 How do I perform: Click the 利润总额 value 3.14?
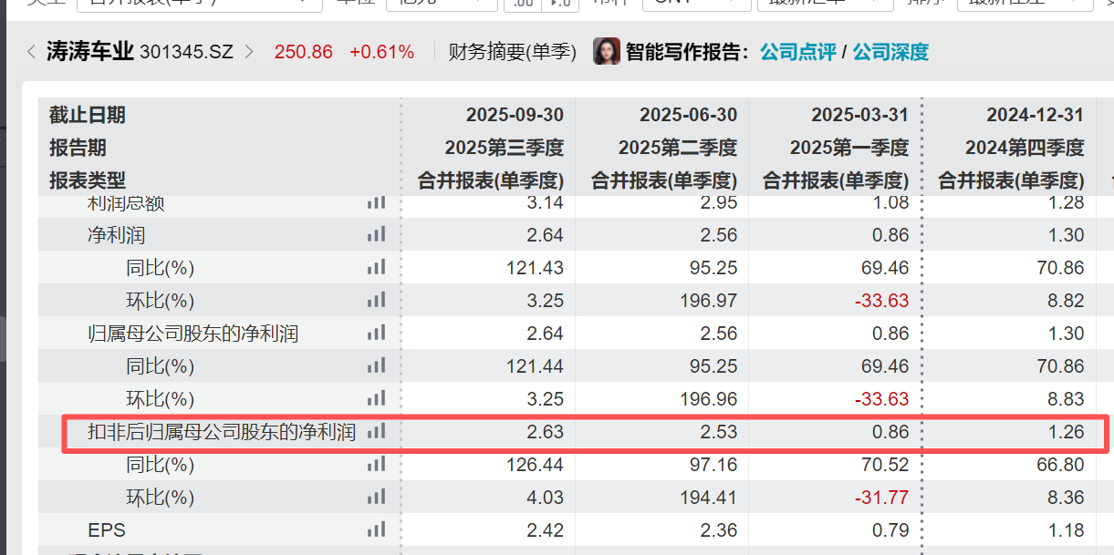[546, 202]
